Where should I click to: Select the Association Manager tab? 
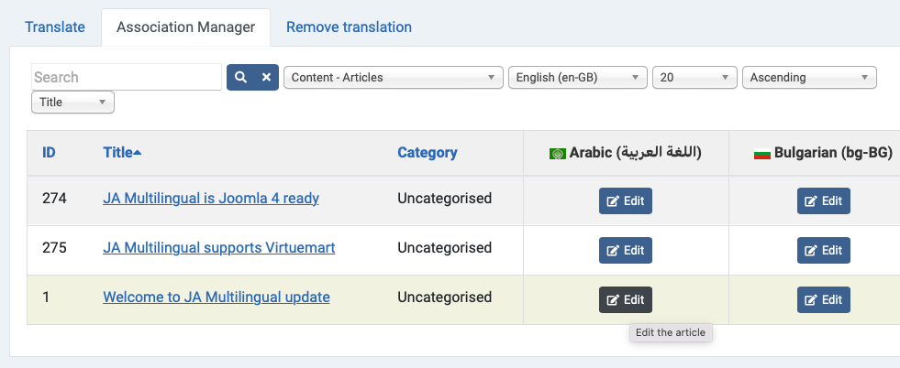coord(186,27)
